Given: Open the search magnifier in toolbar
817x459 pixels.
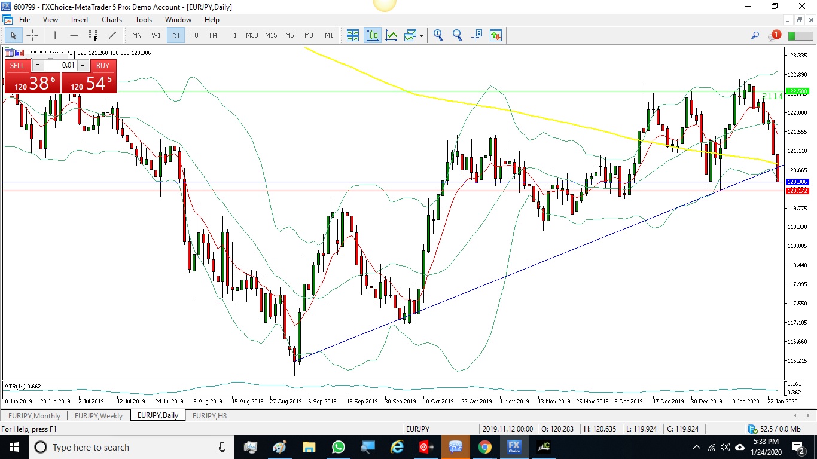Looking at the screenshot, I should [x=755, y=36].
